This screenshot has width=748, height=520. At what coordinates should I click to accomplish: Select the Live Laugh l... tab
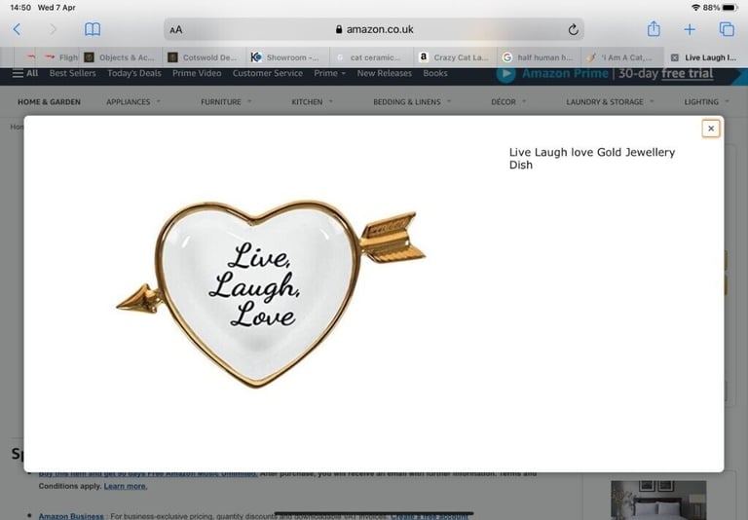(x=705, y=57)
